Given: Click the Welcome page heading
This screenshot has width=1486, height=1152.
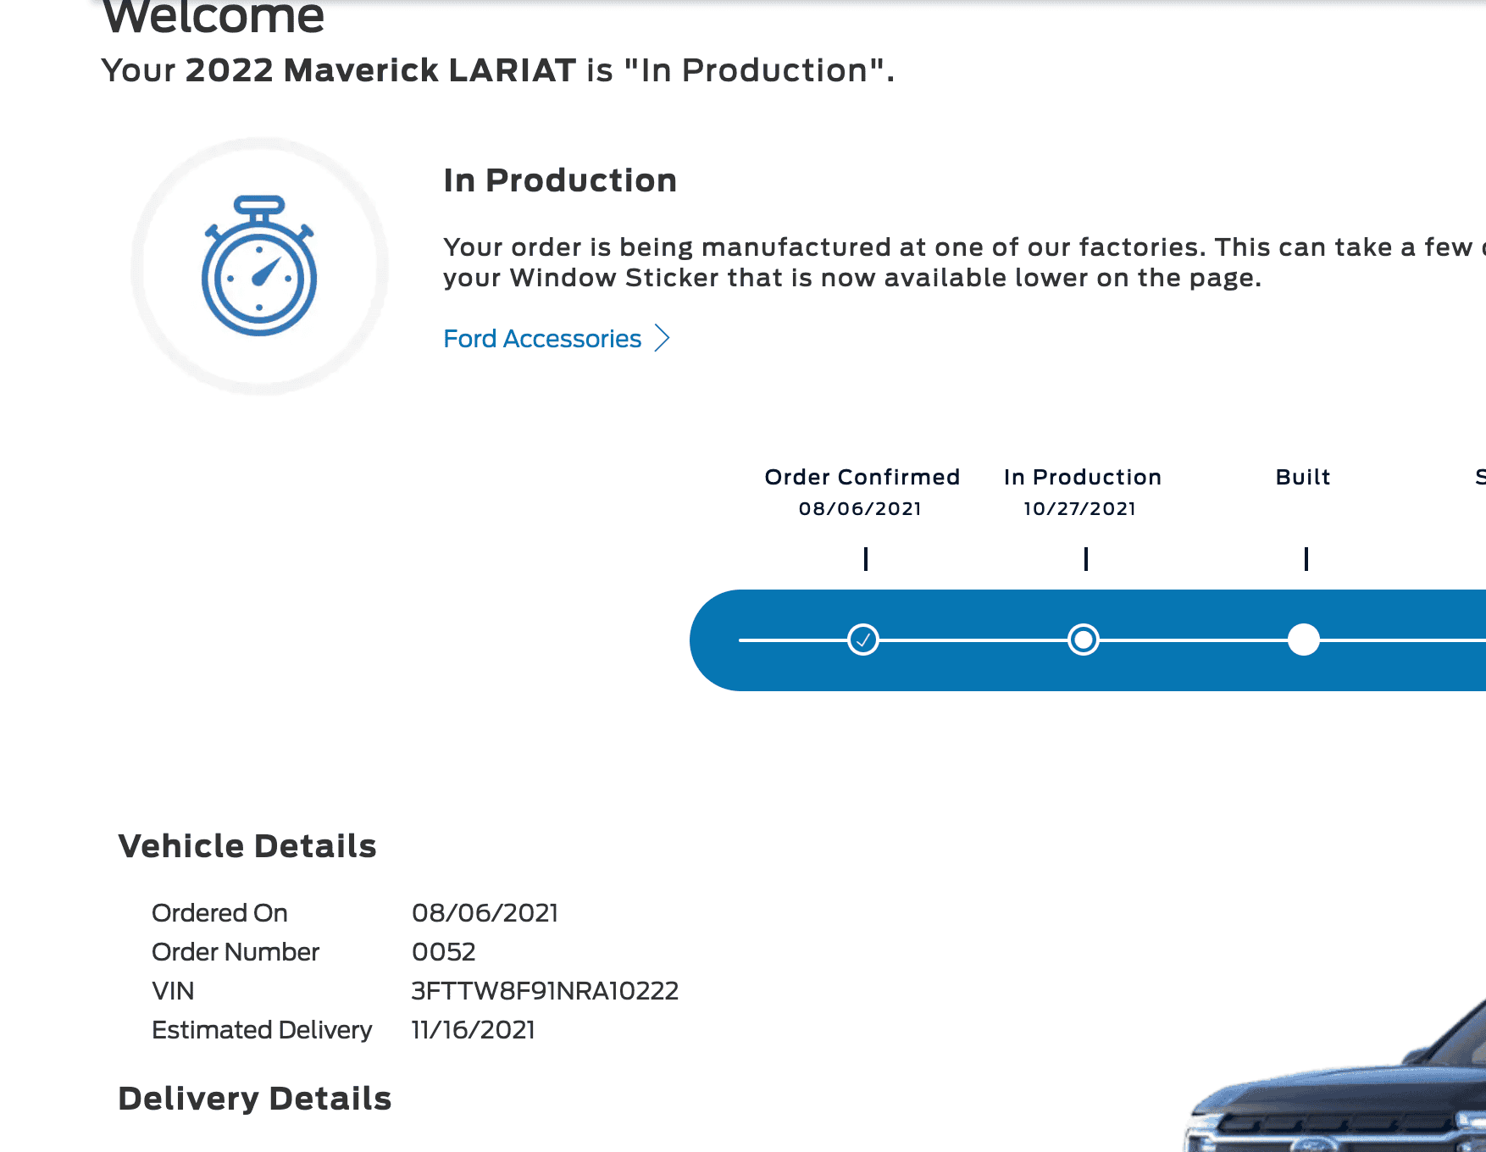Looking at the screenshot, I should 213,17.
